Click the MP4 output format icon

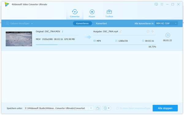[94, 41]
